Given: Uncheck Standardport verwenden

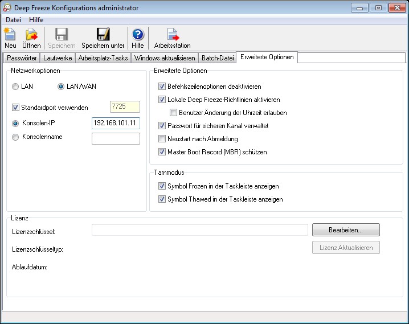Looking at the screenshot, I should [x=15, y=108].
